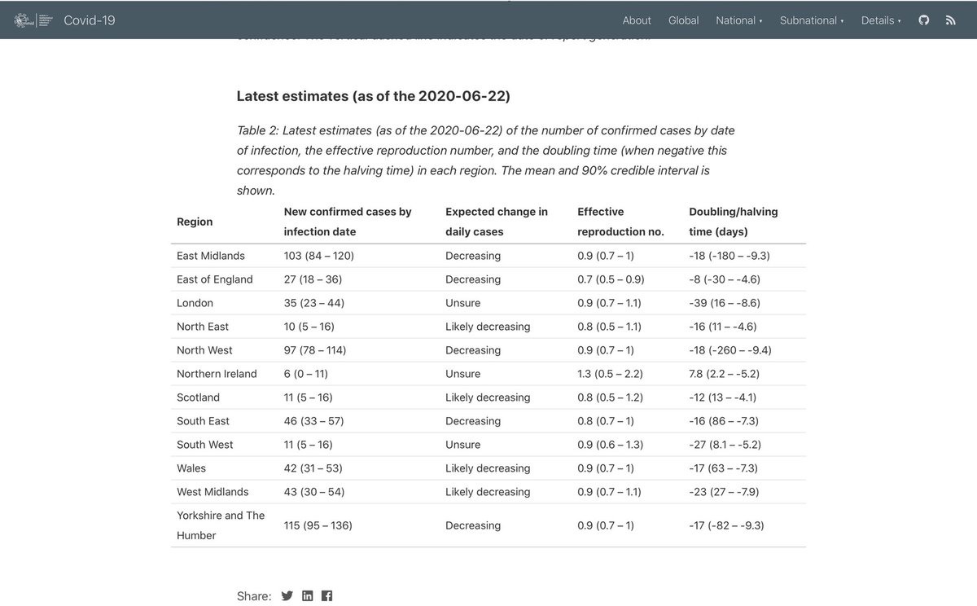Select the South West region cell

coord(204,445)
